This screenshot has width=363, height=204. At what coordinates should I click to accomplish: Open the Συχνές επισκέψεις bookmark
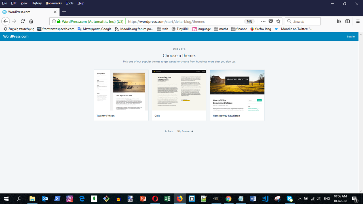tap(19, 29)
